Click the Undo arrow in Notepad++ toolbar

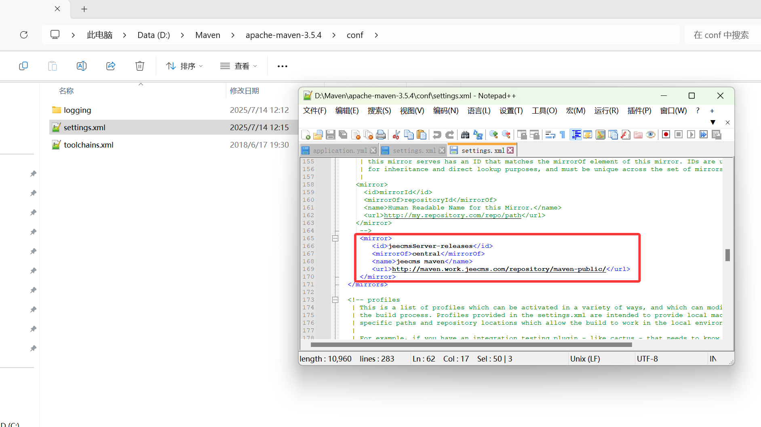click(x=437, y=135)
